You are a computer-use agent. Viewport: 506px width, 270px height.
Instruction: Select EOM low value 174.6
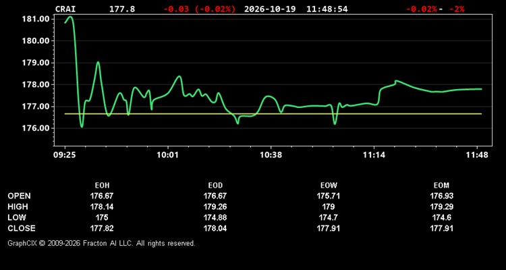441,217
